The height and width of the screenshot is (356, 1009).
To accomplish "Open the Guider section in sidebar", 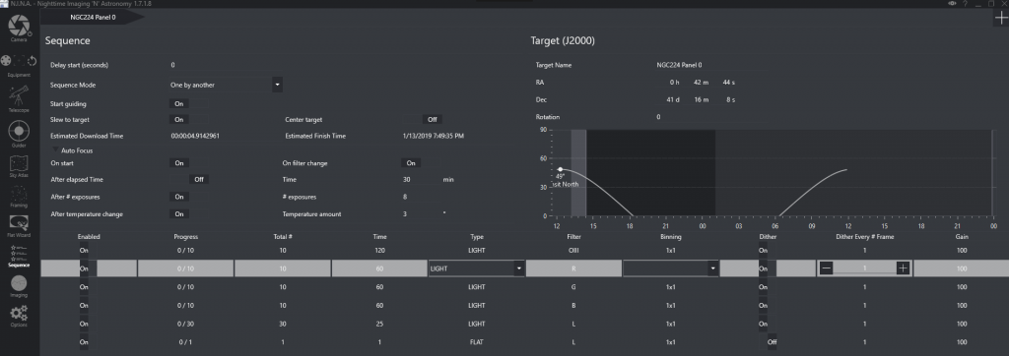I will coord(19,135).
